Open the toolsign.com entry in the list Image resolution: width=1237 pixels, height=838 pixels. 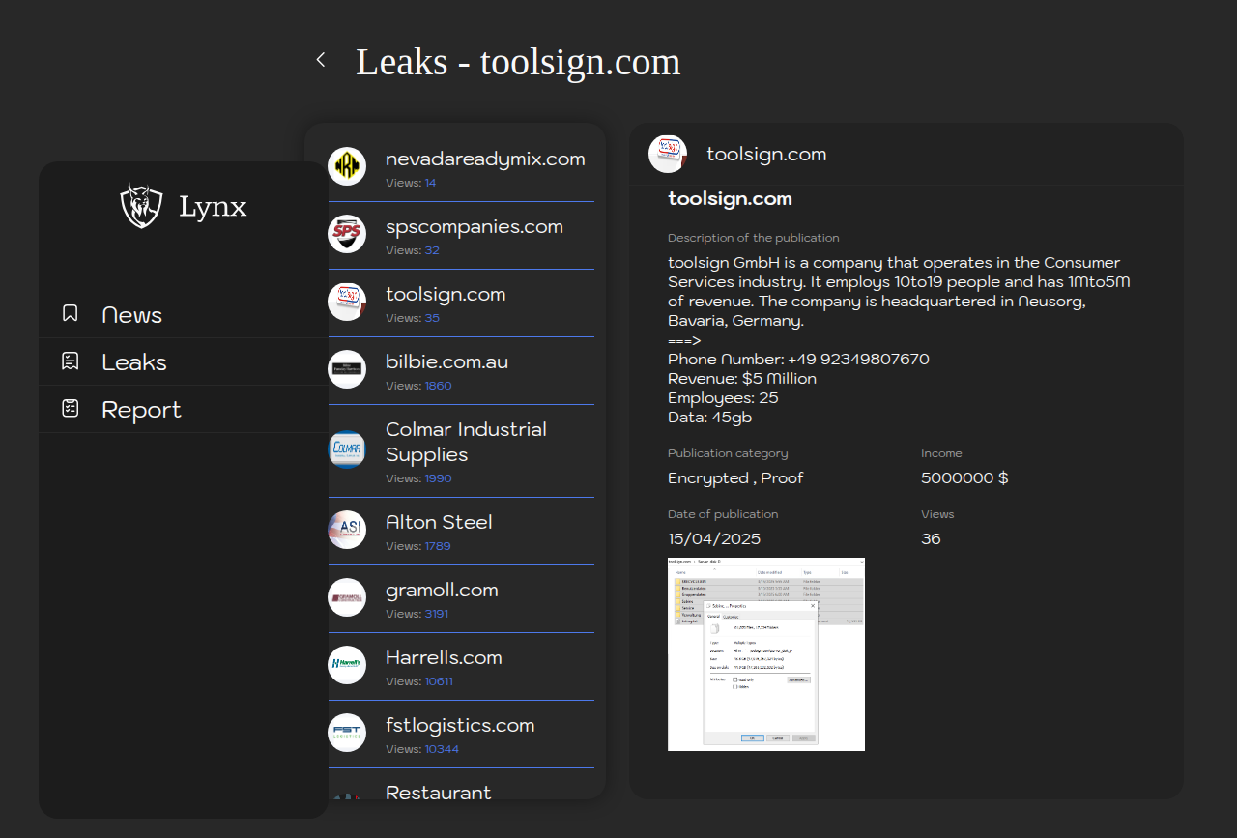pos(446,295)
